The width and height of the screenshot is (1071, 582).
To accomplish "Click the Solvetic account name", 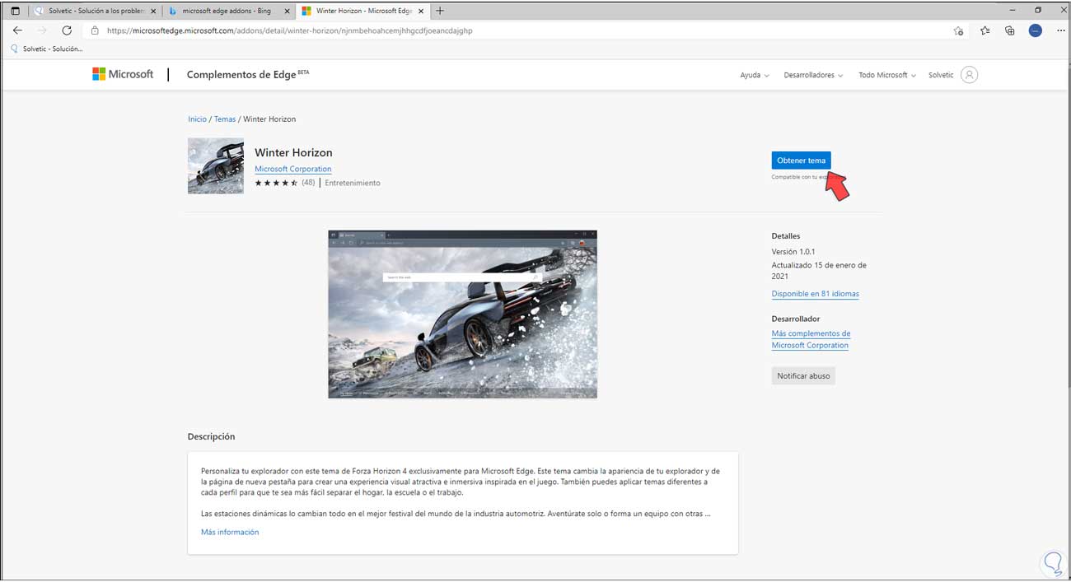I will tap(941, 75).
